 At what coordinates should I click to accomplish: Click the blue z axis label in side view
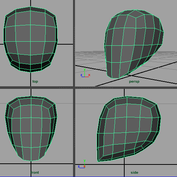(79, 167)
